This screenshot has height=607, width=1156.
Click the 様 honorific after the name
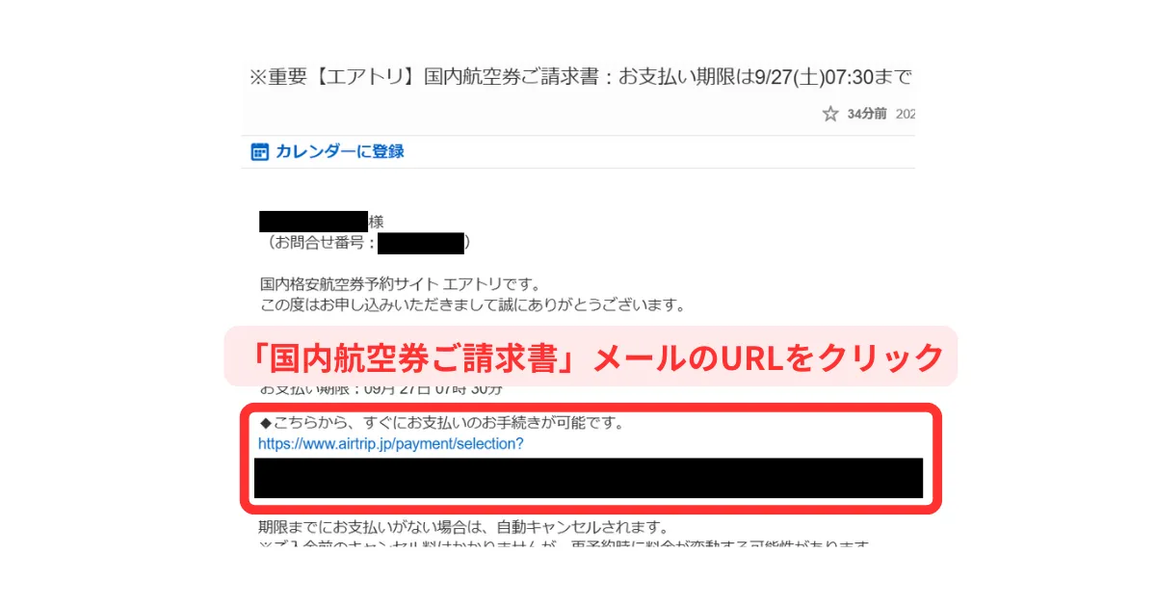point(376,222)
